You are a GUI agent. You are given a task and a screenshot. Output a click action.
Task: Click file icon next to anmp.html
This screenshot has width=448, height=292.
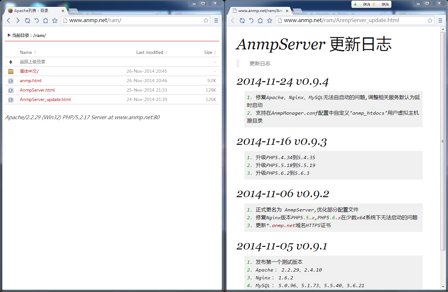pyautogui.click(x=11, y=81)
